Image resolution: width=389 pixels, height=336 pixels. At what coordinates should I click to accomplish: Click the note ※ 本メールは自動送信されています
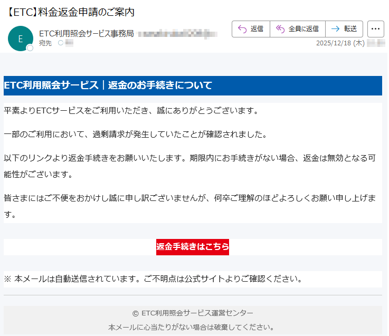point(153,279)
